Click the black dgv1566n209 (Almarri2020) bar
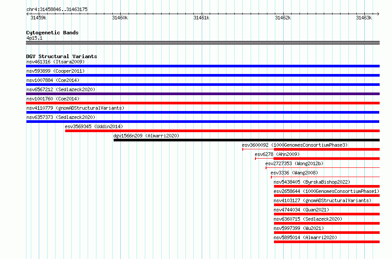 [x=247, y=140]
